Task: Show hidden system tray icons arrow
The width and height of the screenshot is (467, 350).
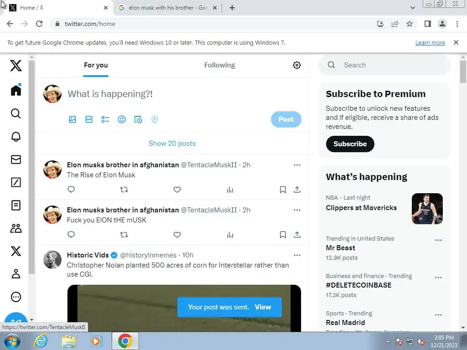Action: [x=388, y=341]
